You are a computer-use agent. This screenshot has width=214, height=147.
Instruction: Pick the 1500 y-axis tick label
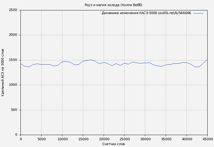[13, 60]
